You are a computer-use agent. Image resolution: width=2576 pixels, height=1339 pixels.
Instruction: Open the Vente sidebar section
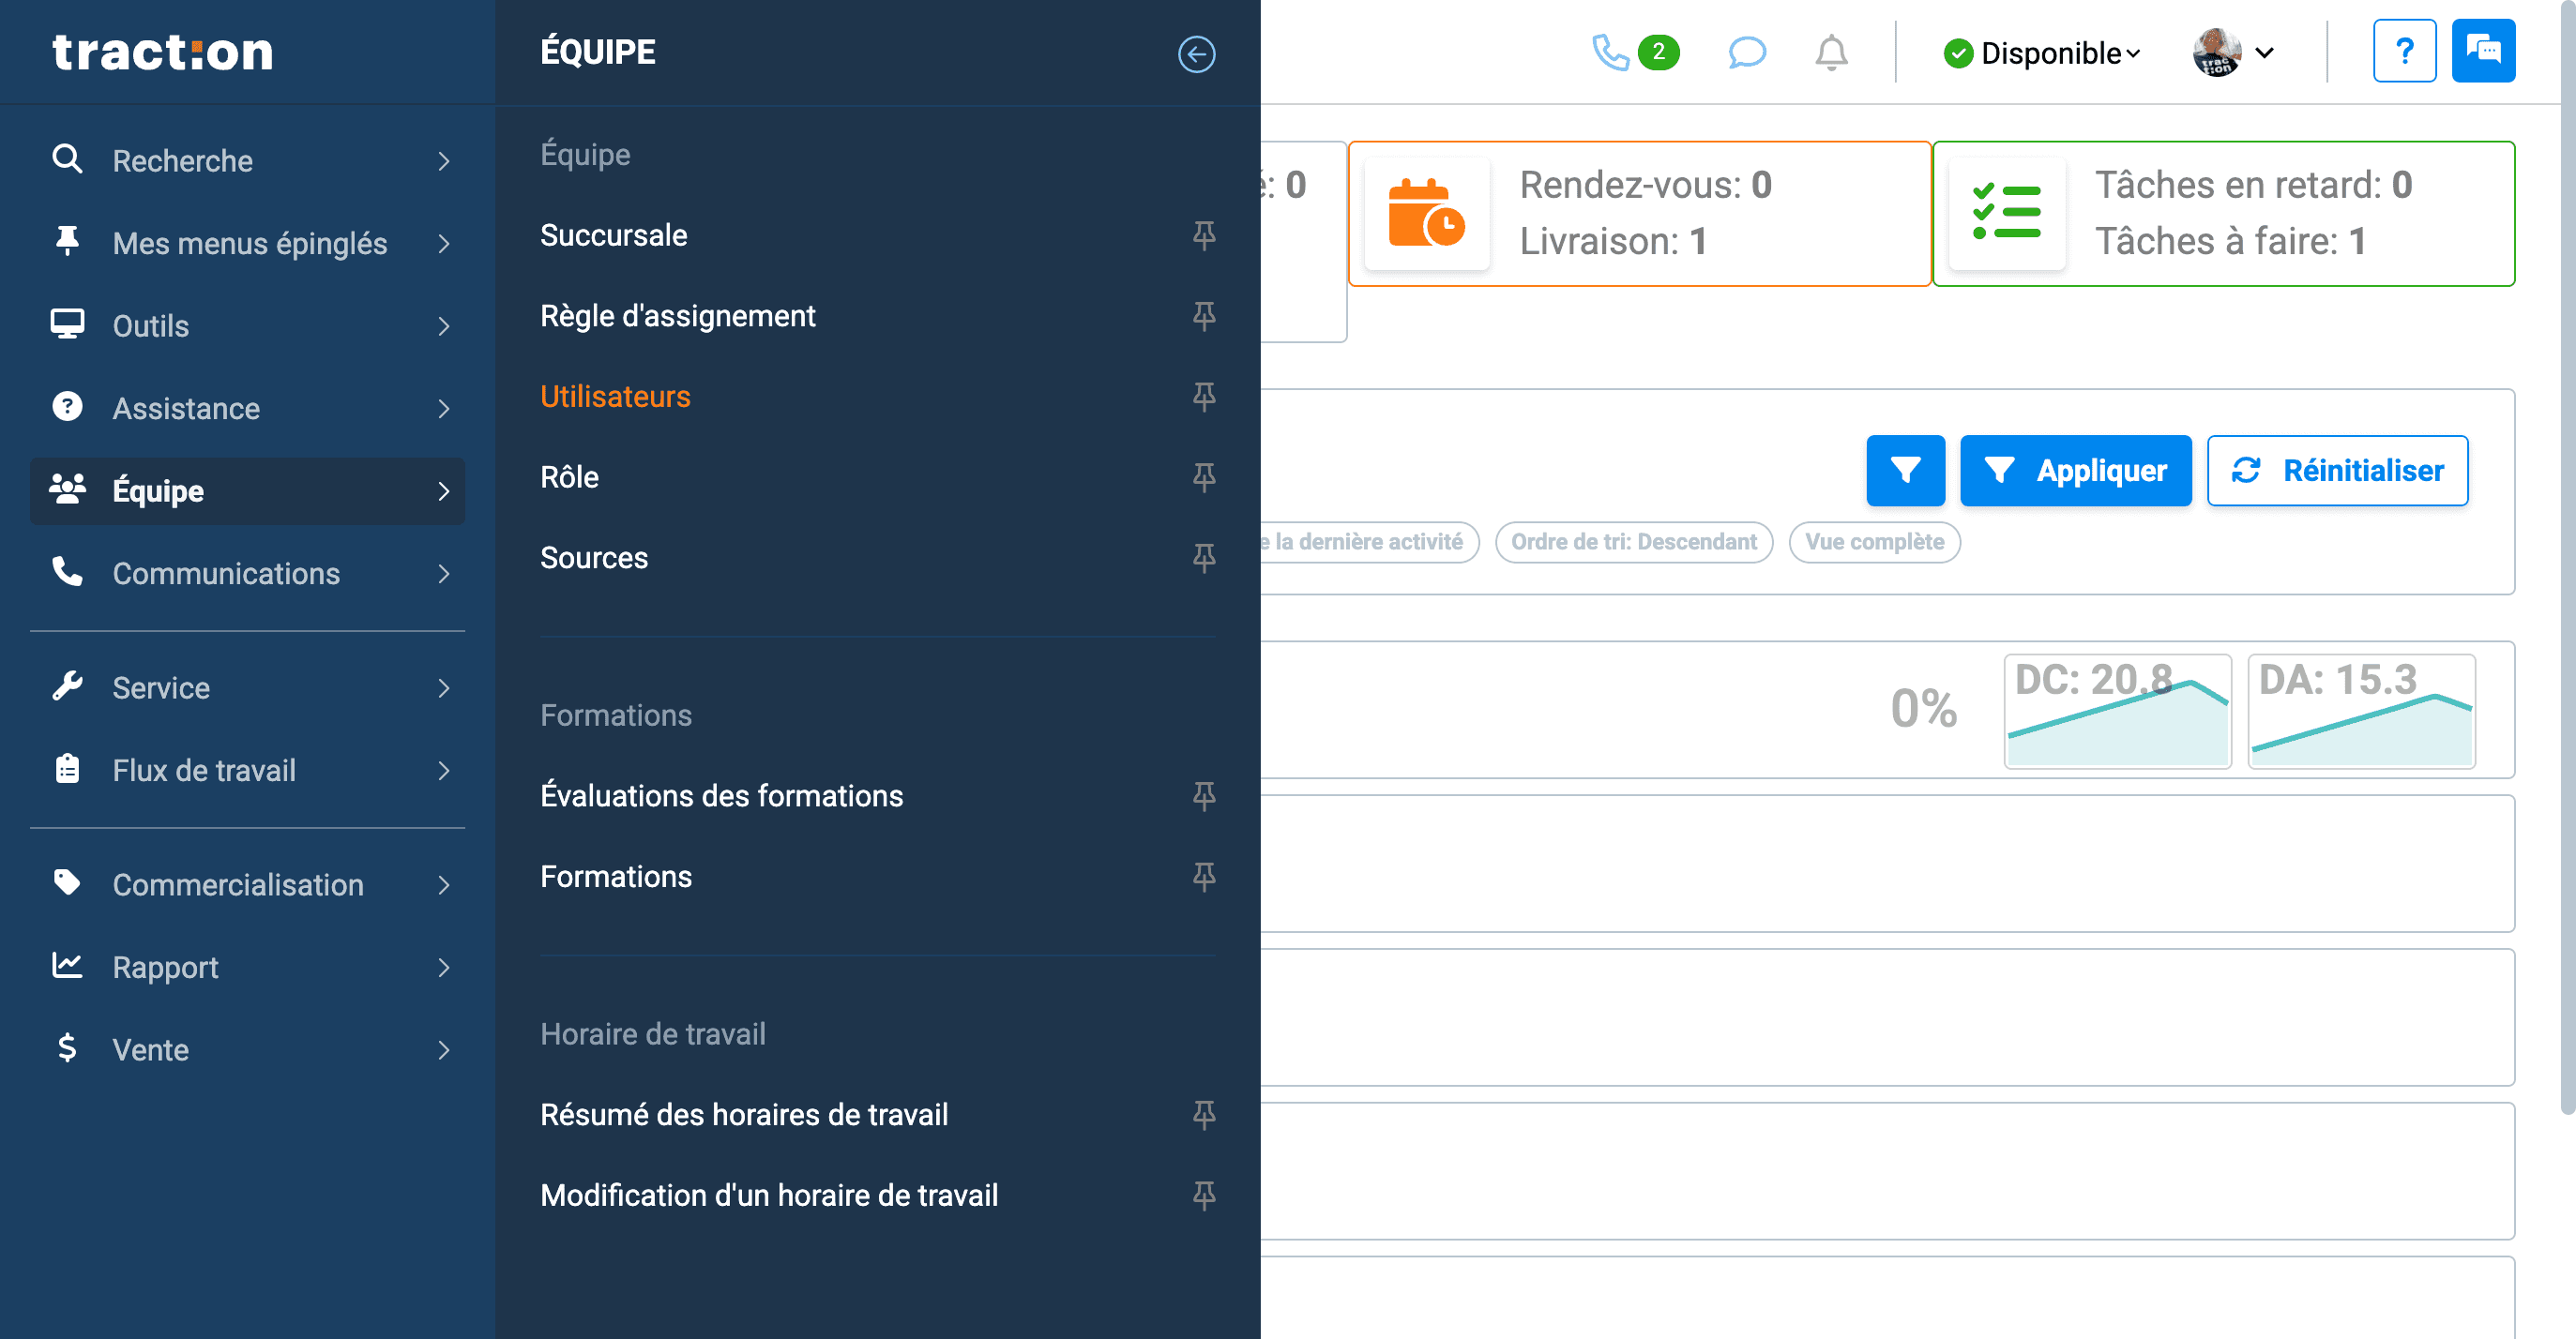248,1049
